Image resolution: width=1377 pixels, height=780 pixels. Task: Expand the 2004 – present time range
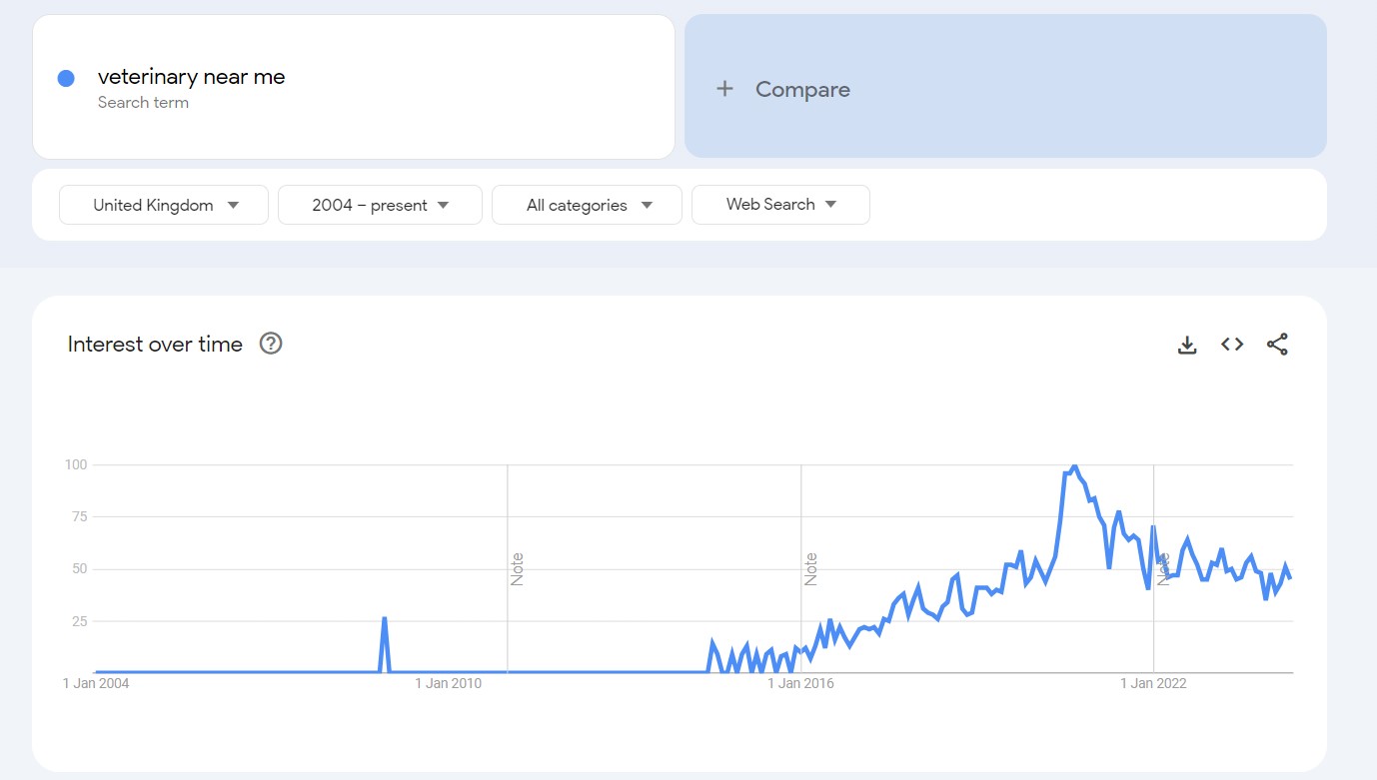click(380, 205)
